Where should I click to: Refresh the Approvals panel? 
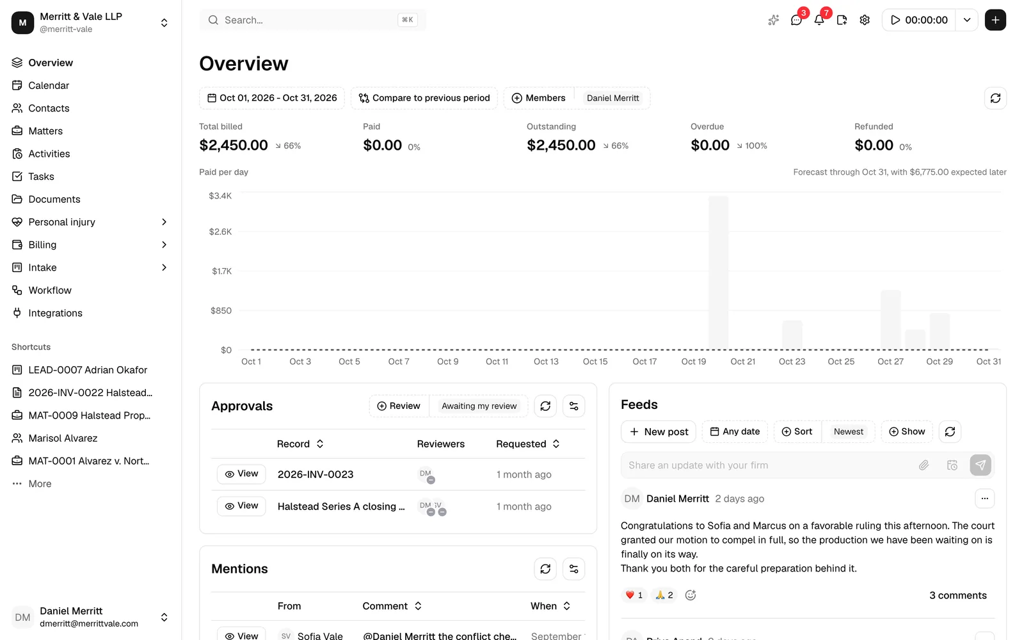(x=545, y=406)
